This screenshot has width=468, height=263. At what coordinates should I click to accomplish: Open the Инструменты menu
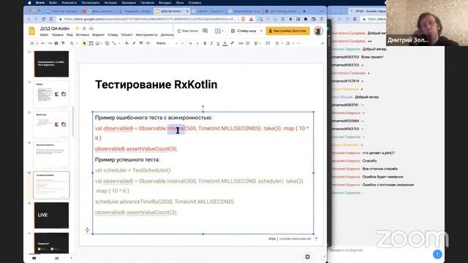146,35
